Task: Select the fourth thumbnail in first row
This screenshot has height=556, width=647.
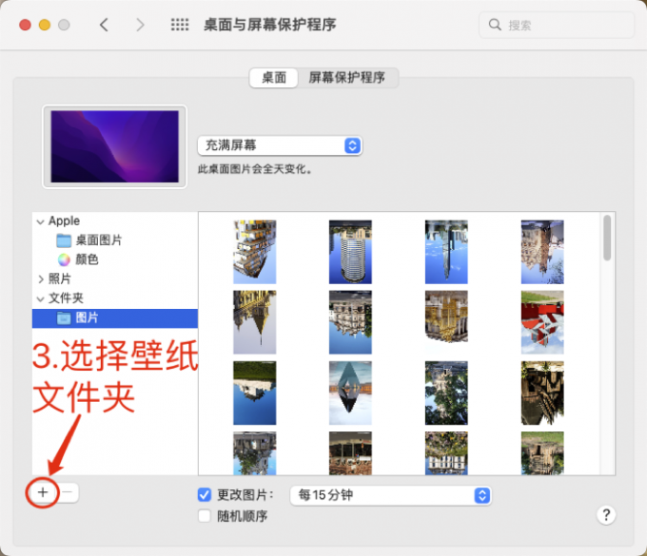Action: (x=542, y=252)
